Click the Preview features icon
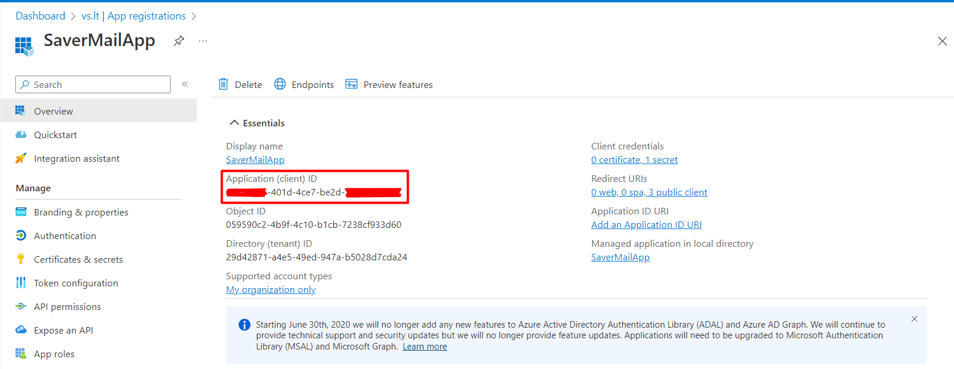954x369 pixels. coord(351,84)
